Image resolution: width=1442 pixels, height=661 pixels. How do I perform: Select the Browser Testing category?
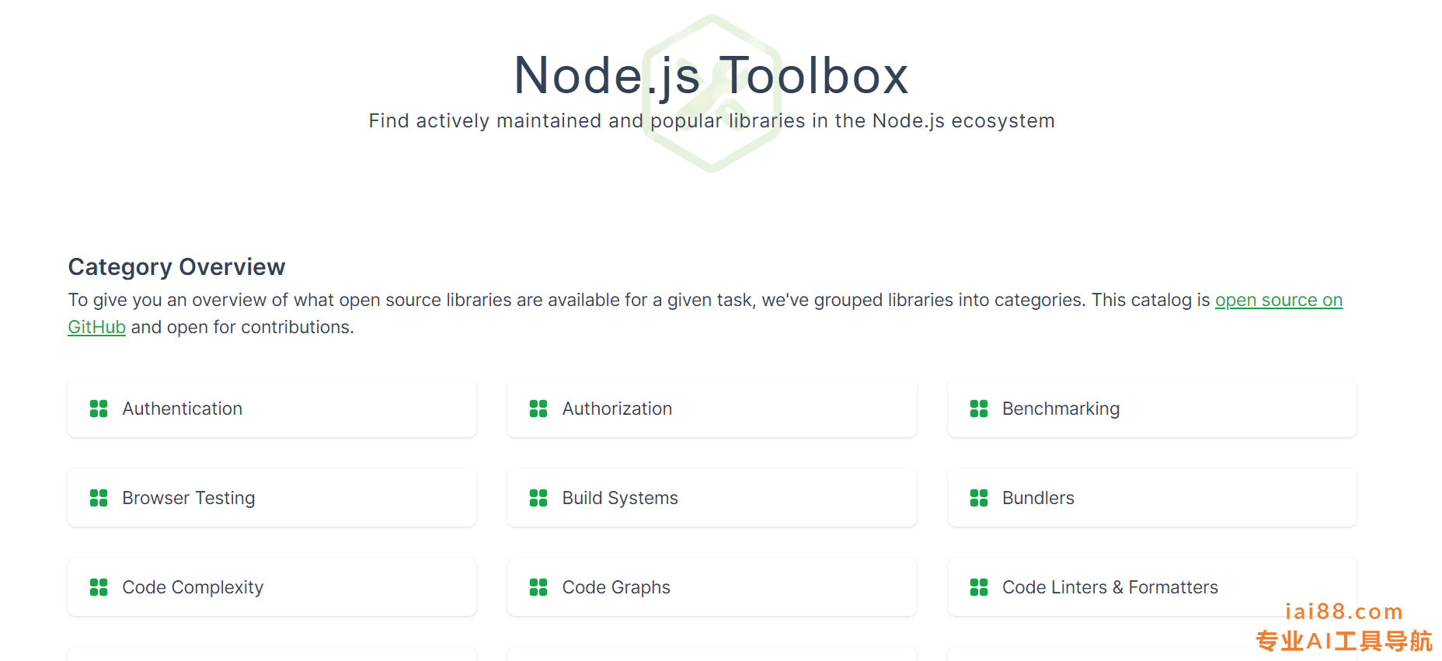(272, 498)
